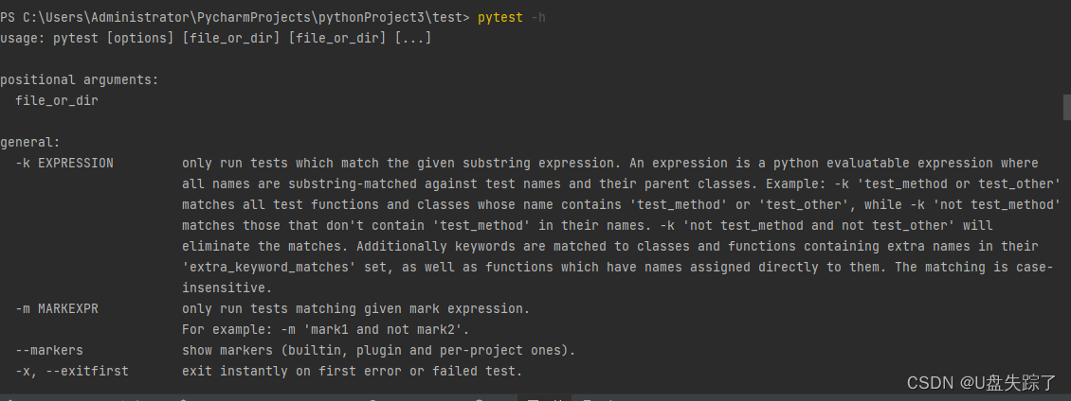The height and width of the screenshot is (401, 1071).
Task: Click the 'show markers (builtin, plugin...)' description
Action: [x=378, y=351]
